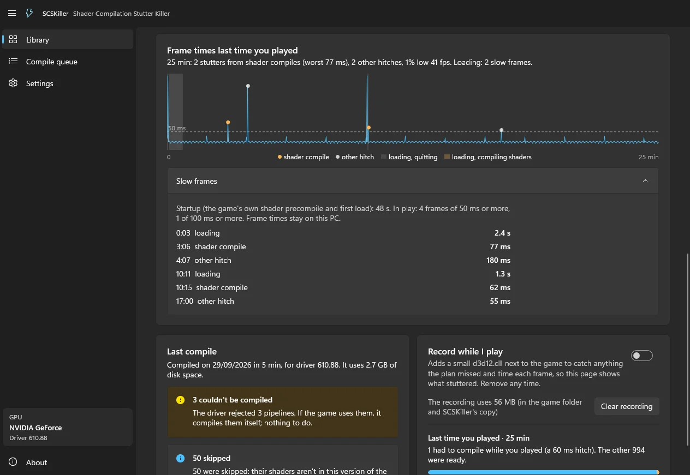Click the 3 couldn't be compiled notice
The height and width of the screenshot is (475, 690).
click(x=283, y=413)
